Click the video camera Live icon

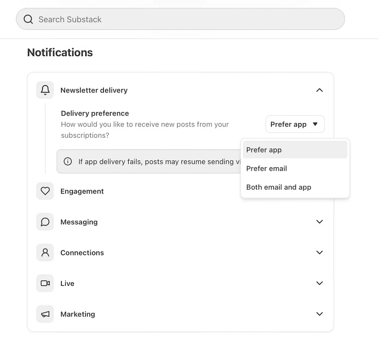point(45,283)
